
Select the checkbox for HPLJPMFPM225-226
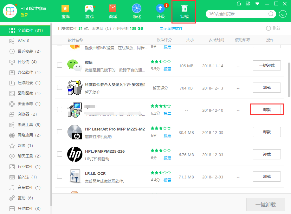coord(59,154)
